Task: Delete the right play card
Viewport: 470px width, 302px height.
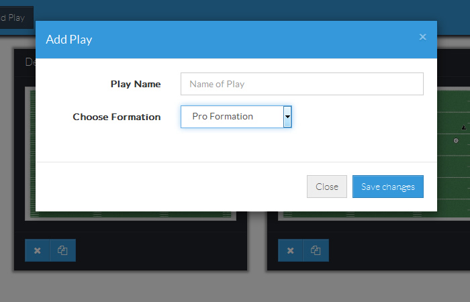Action: click(x=291, y=250)
